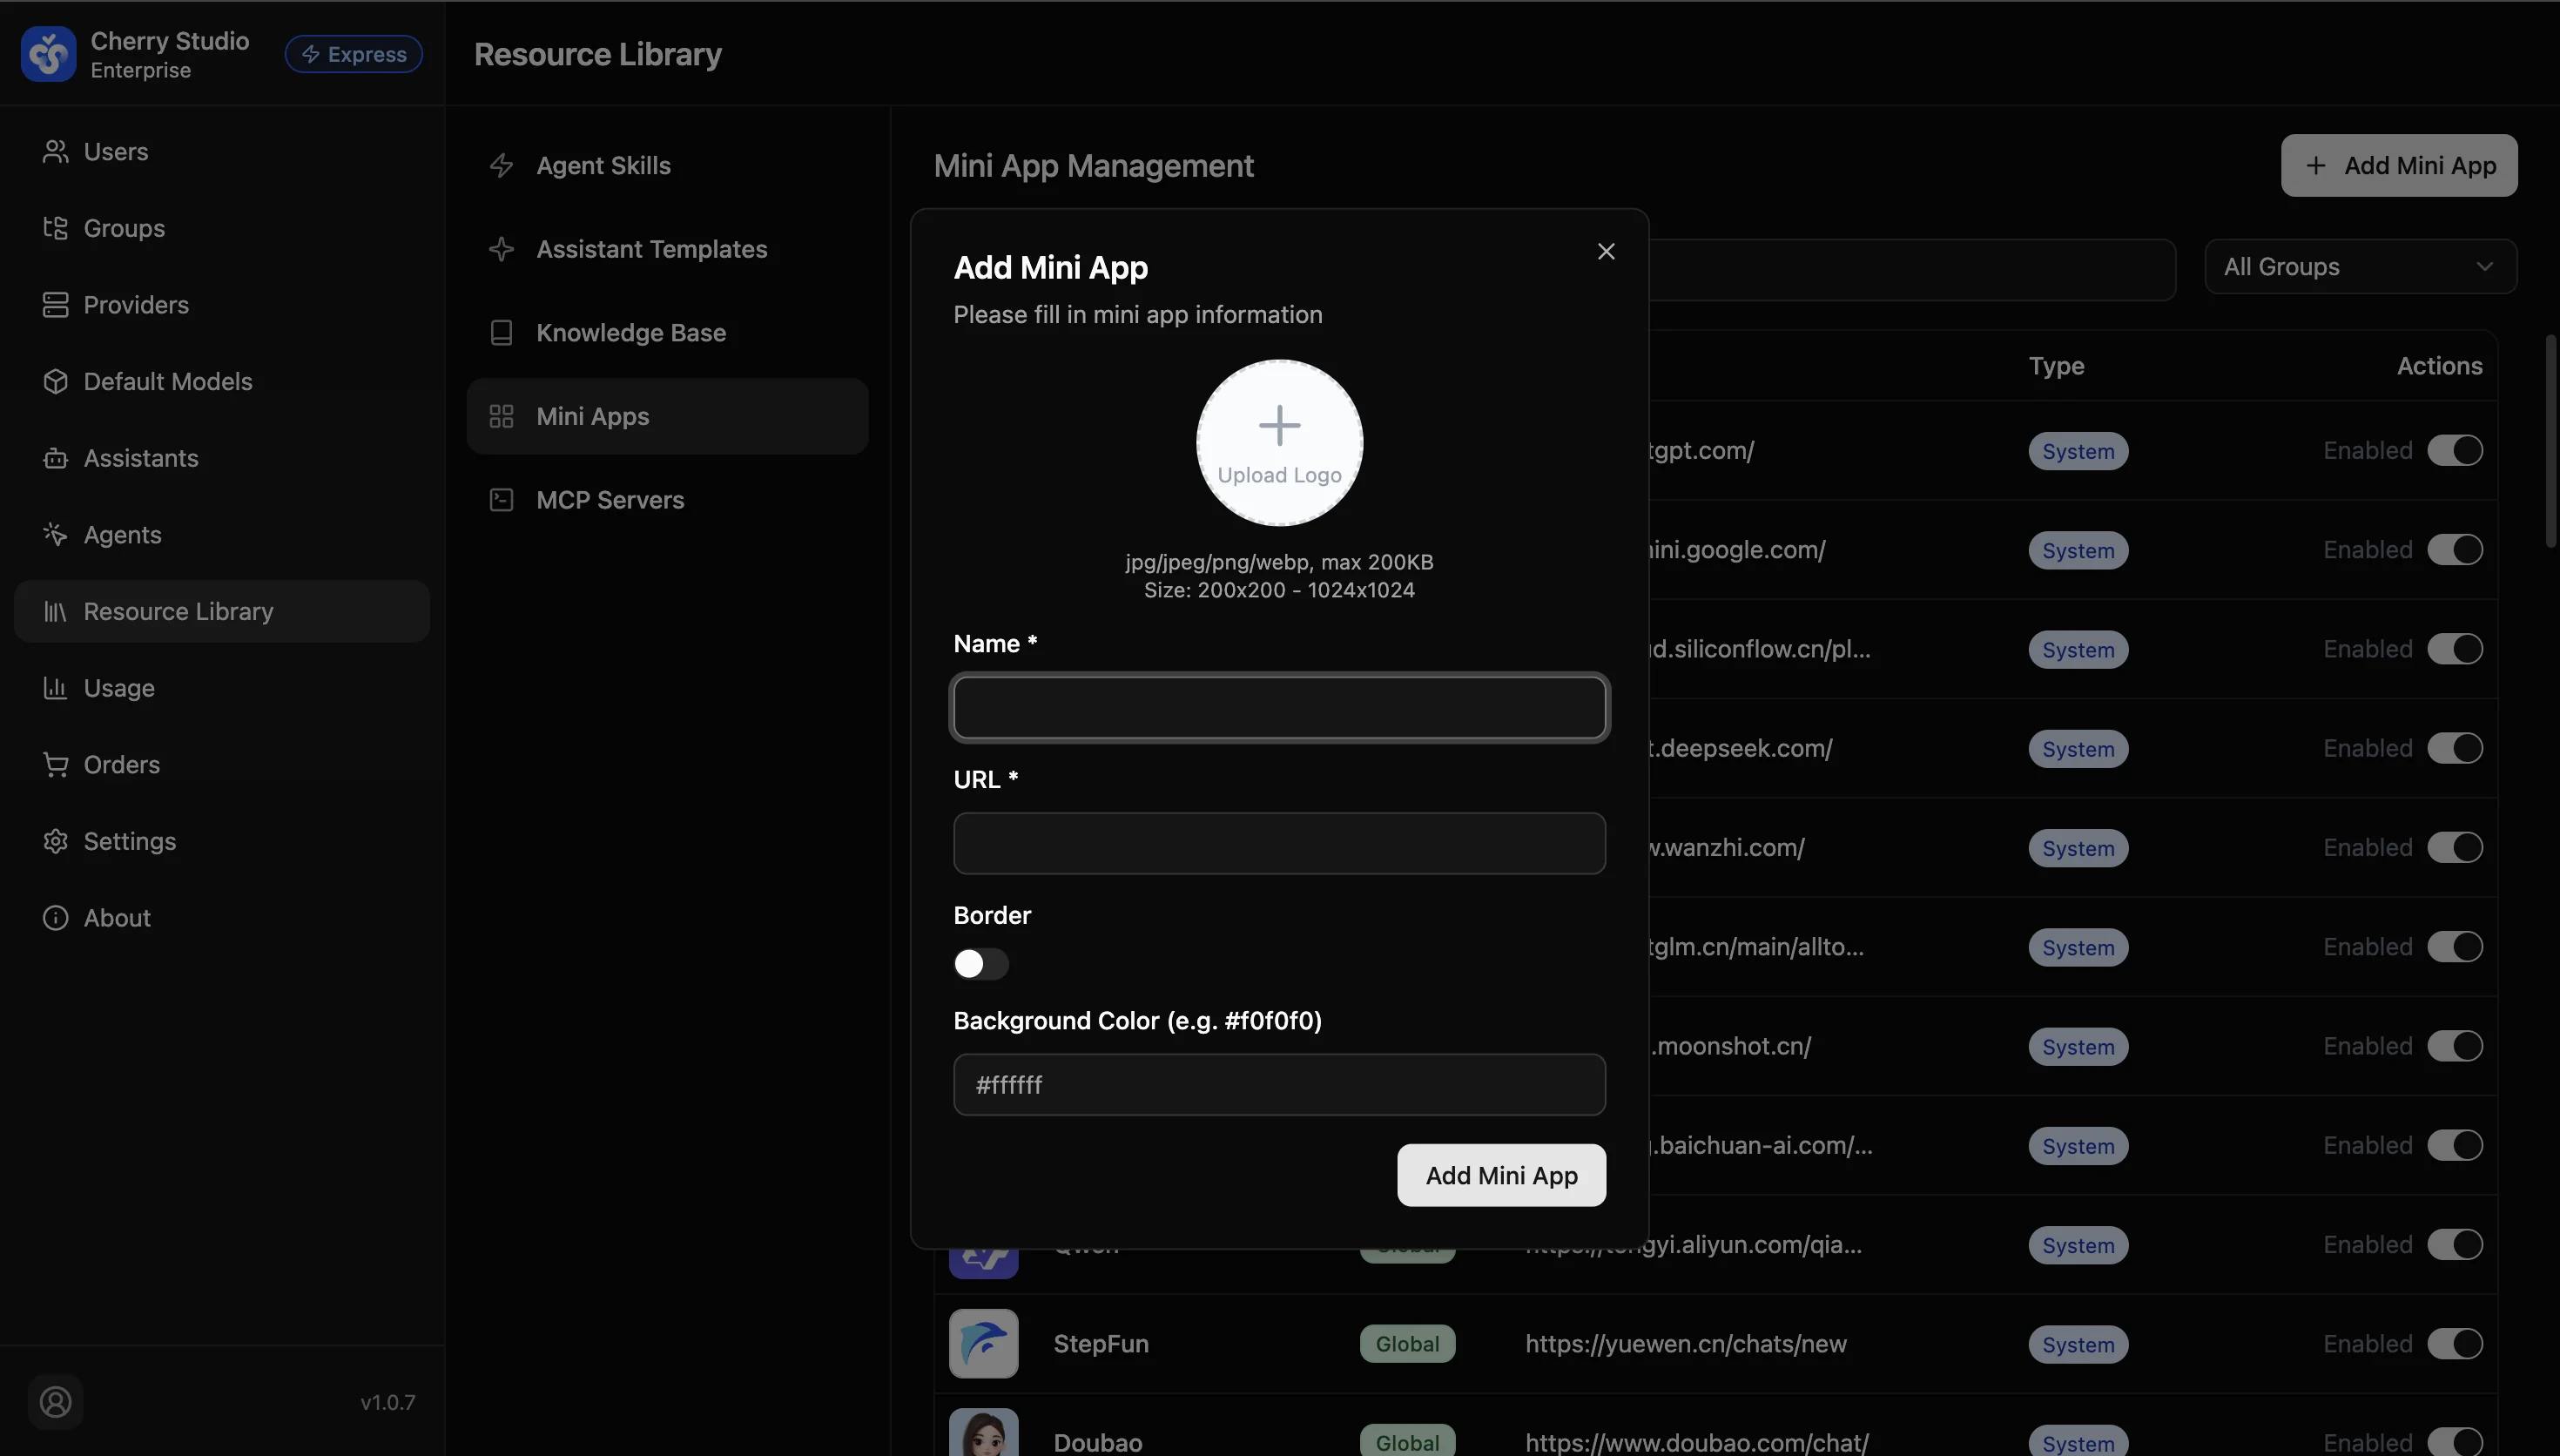Screen dimensions: 2560x1456
Task: Click the v1.0.7 version label
Action: 387,1402
